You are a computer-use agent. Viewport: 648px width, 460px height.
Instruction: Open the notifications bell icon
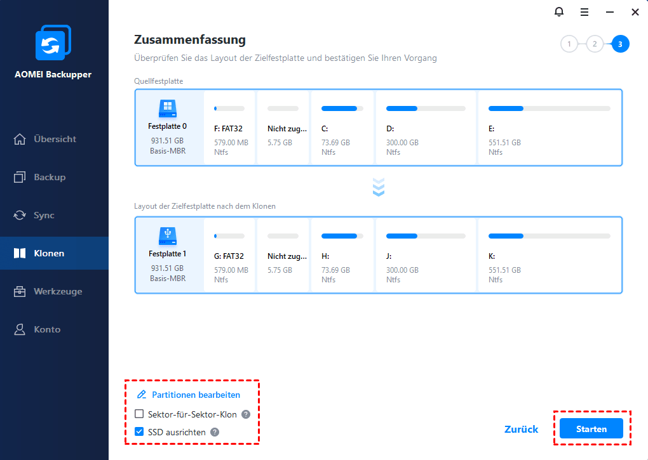point(558,12)
